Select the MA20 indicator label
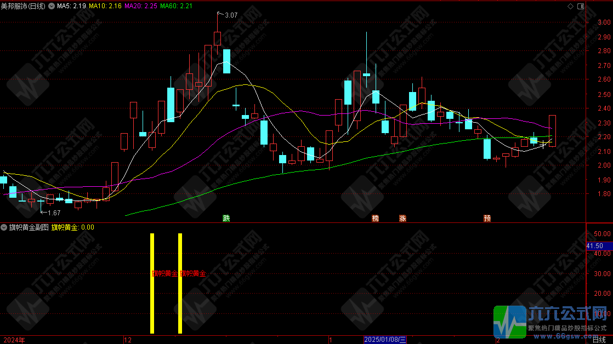 pos(140,6)
